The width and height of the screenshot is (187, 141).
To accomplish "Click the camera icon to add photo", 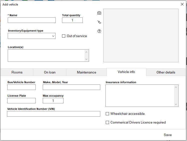I will coord(99,13).
